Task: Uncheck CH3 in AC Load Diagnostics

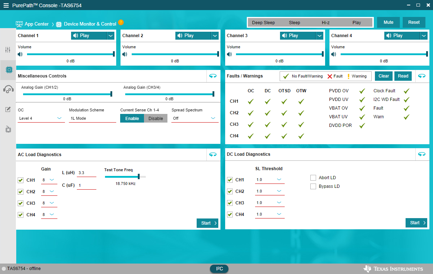Action: pos(21,203)
